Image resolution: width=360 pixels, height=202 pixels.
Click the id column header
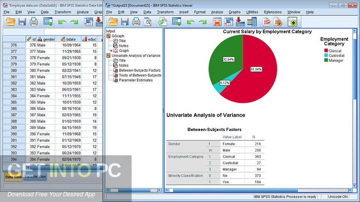point(31,39)
